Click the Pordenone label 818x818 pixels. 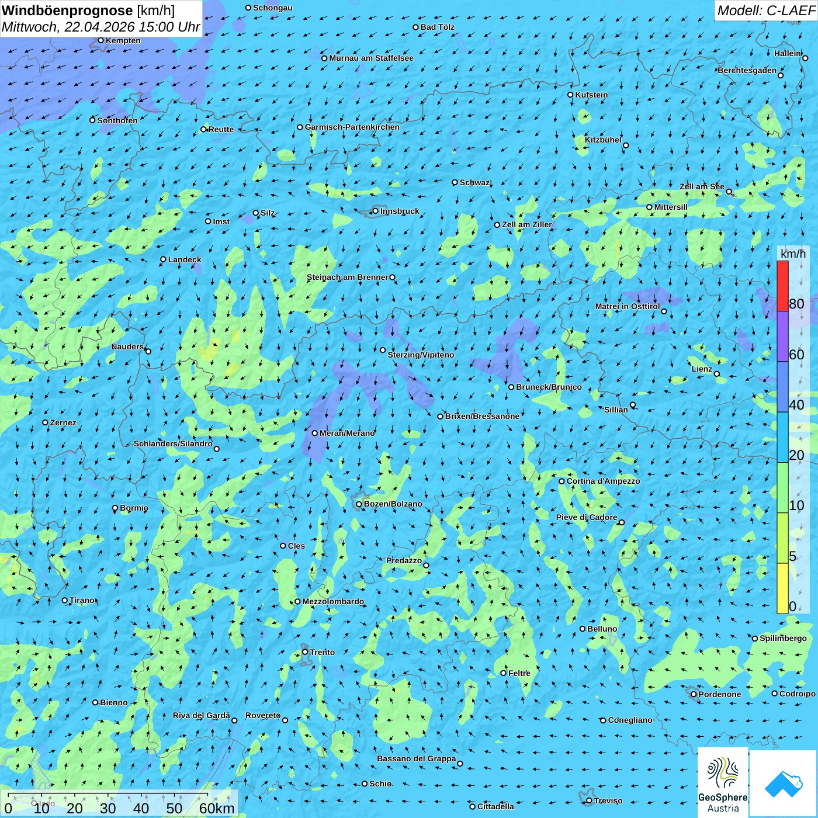[x=720, y=694]
